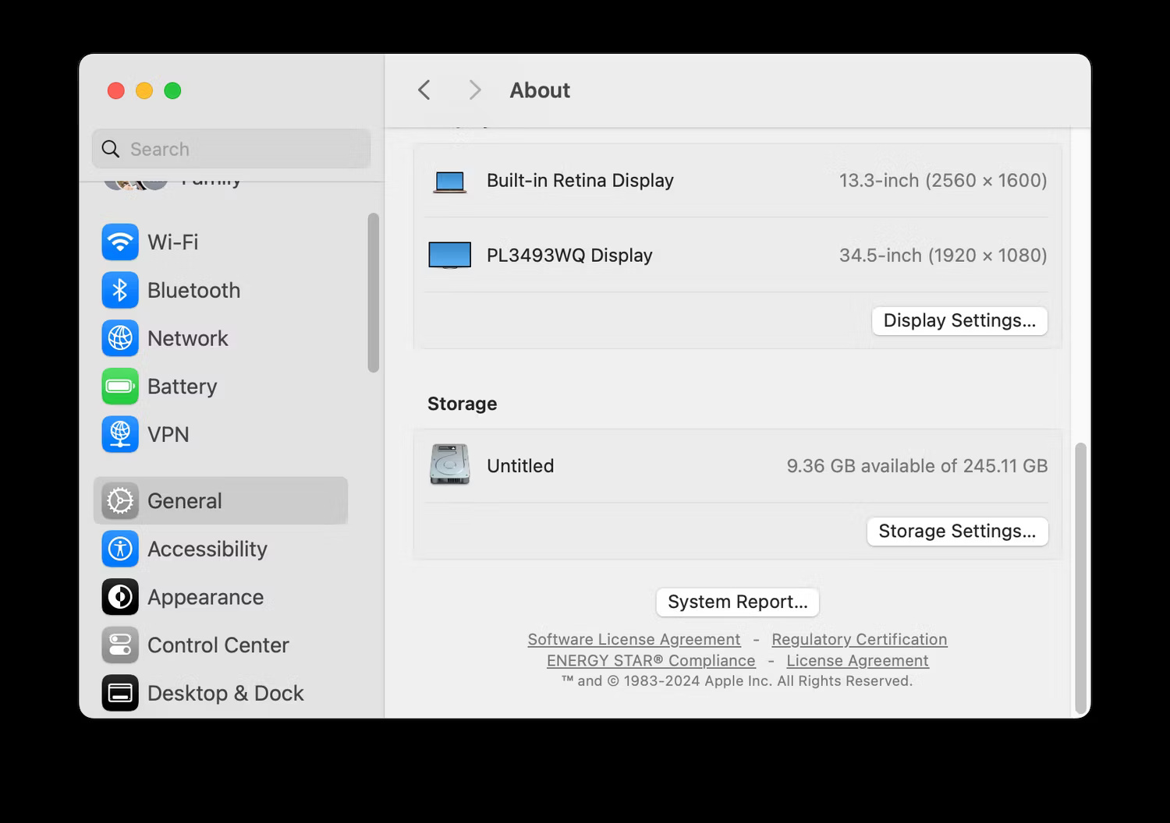Go back with the left chevron
Screen dimensions: 1170x823
(x=424, y=90)
